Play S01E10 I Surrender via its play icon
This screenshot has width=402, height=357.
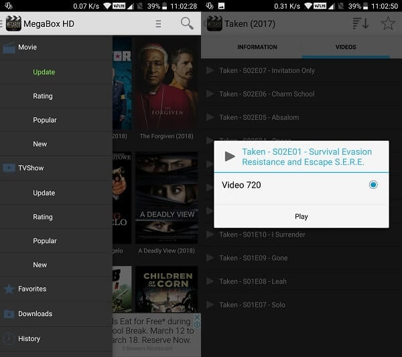pos(210,234)
